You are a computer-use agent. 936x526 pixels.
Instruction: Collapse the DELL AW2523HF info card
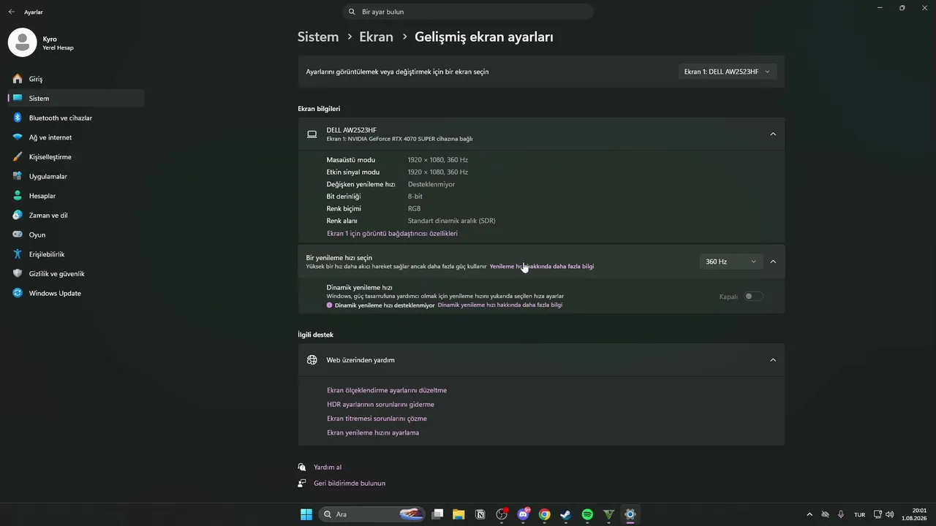click(x=773, y=134)
